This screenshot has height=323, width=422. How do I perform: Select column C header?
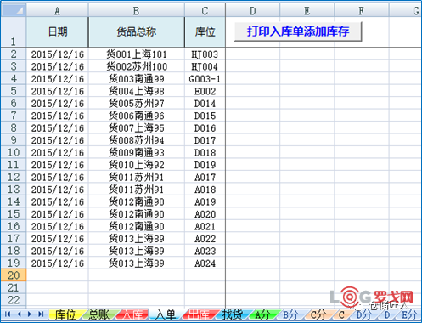205,10
